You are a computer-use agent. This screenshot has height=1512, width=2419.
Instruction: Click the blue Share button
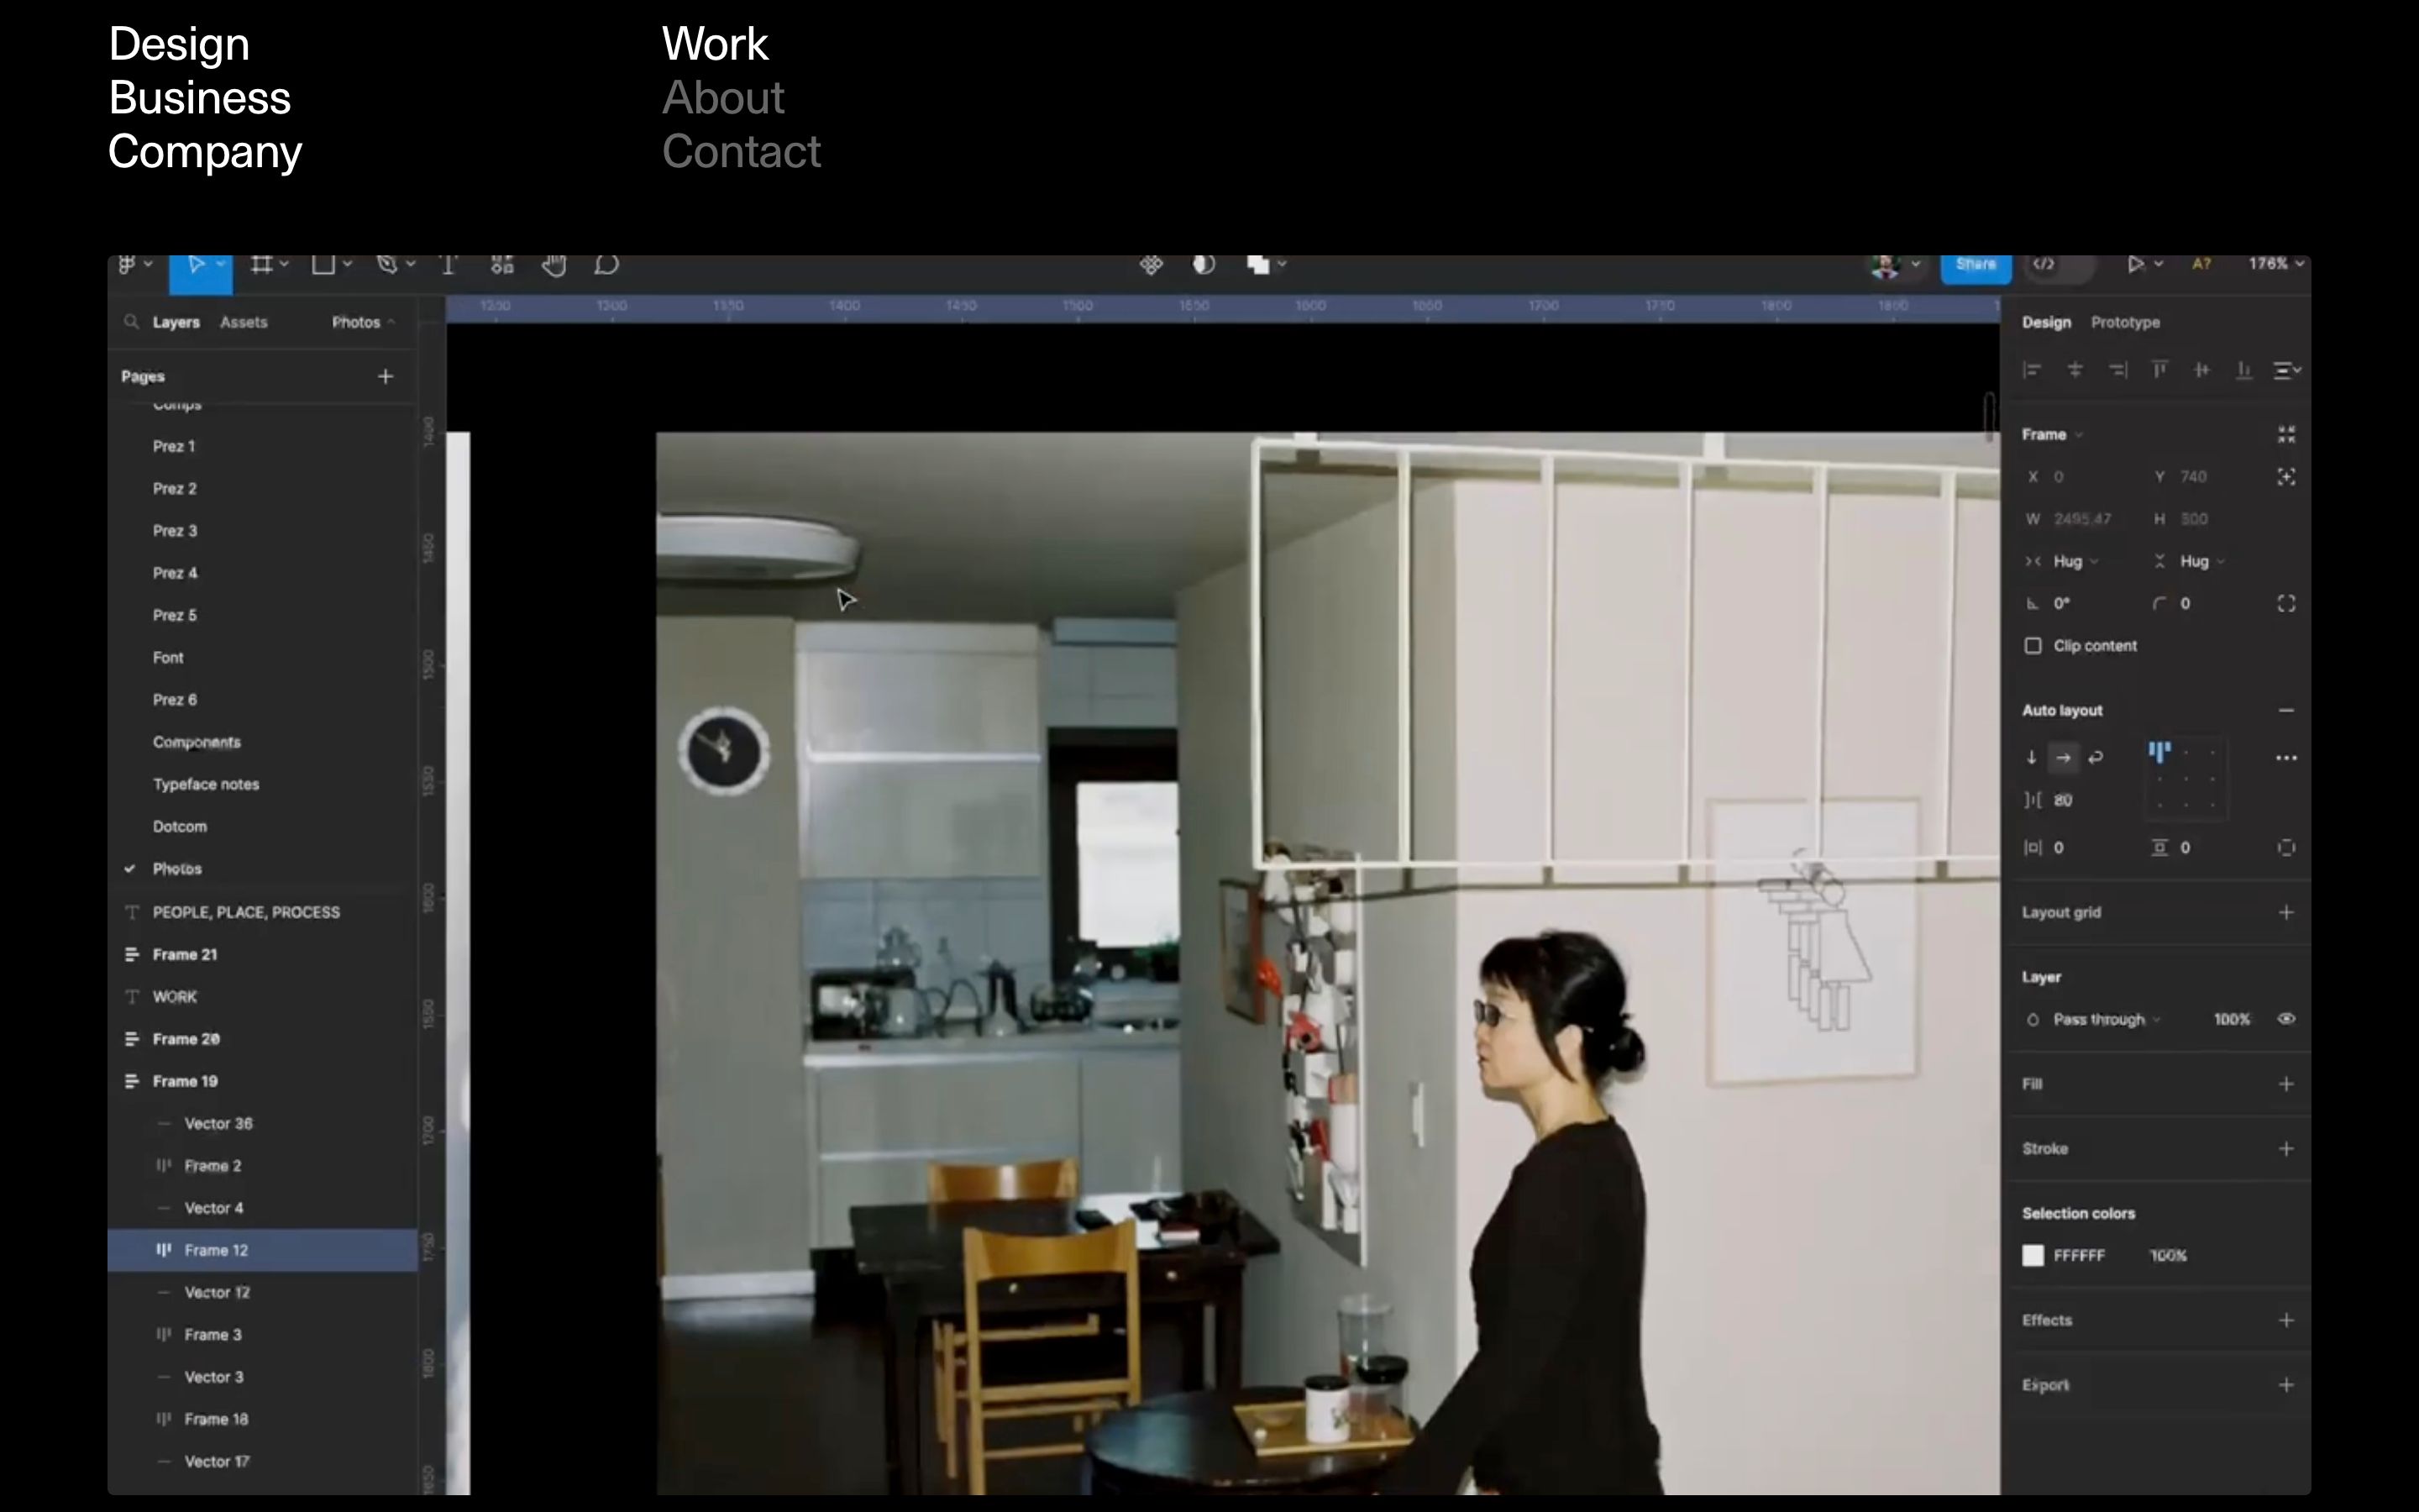[x=1976, y=264]
